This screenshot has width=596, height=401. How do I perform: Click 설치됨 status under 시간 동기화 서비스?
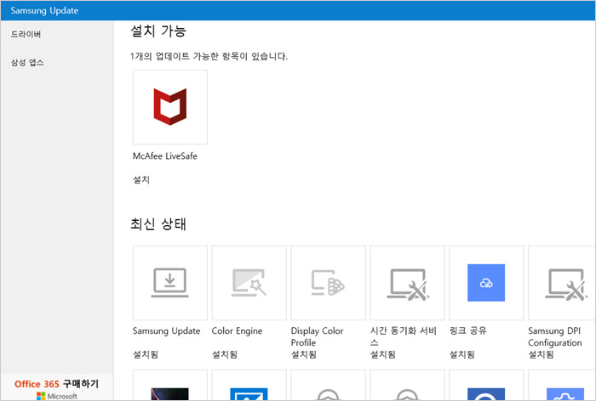pyautogui.click(x=383, y=354)
